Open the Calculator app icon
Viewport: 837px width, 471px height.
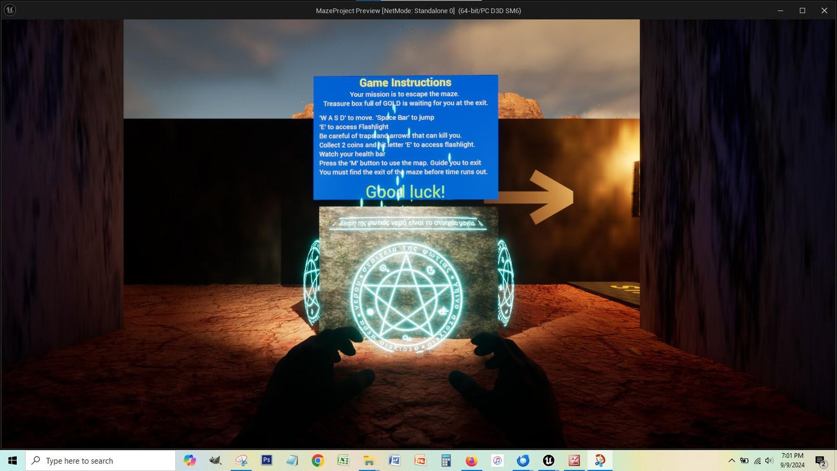[446, 461]
